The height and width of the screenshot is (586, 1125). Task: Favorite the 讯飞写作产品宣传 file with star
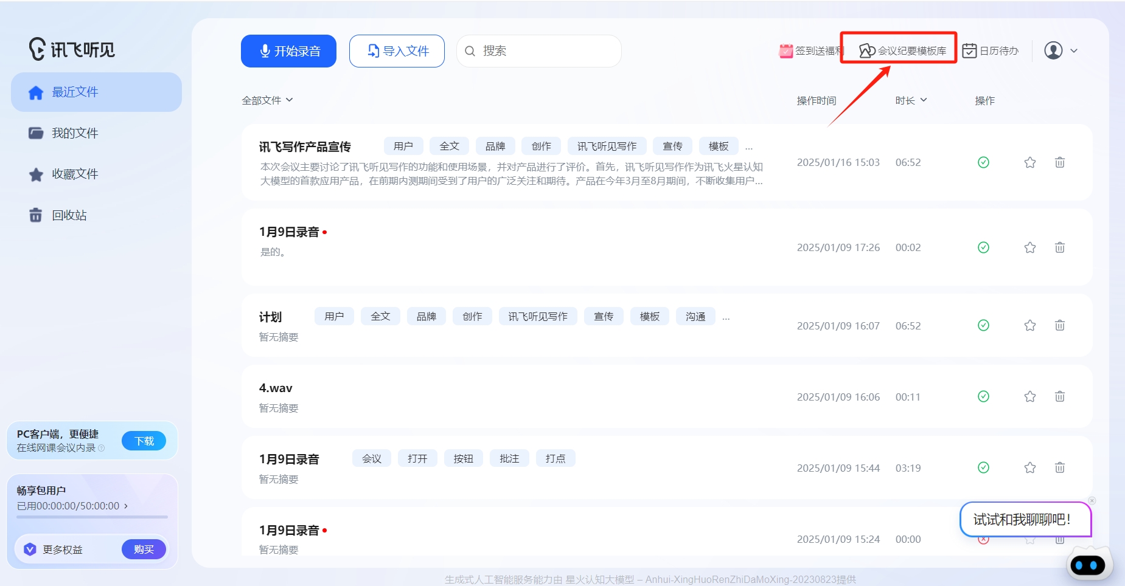point(1030,162)
